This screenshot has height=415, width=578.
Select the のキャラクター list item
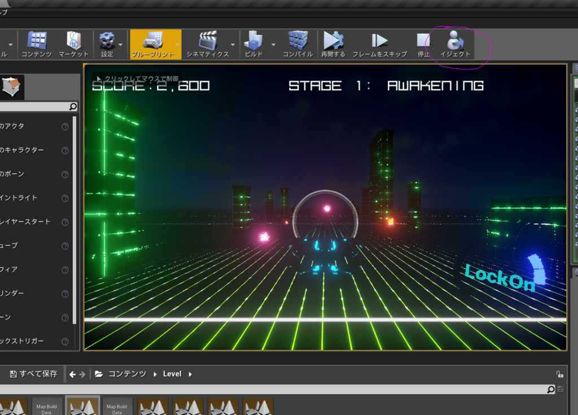click(x=36, y=150)
